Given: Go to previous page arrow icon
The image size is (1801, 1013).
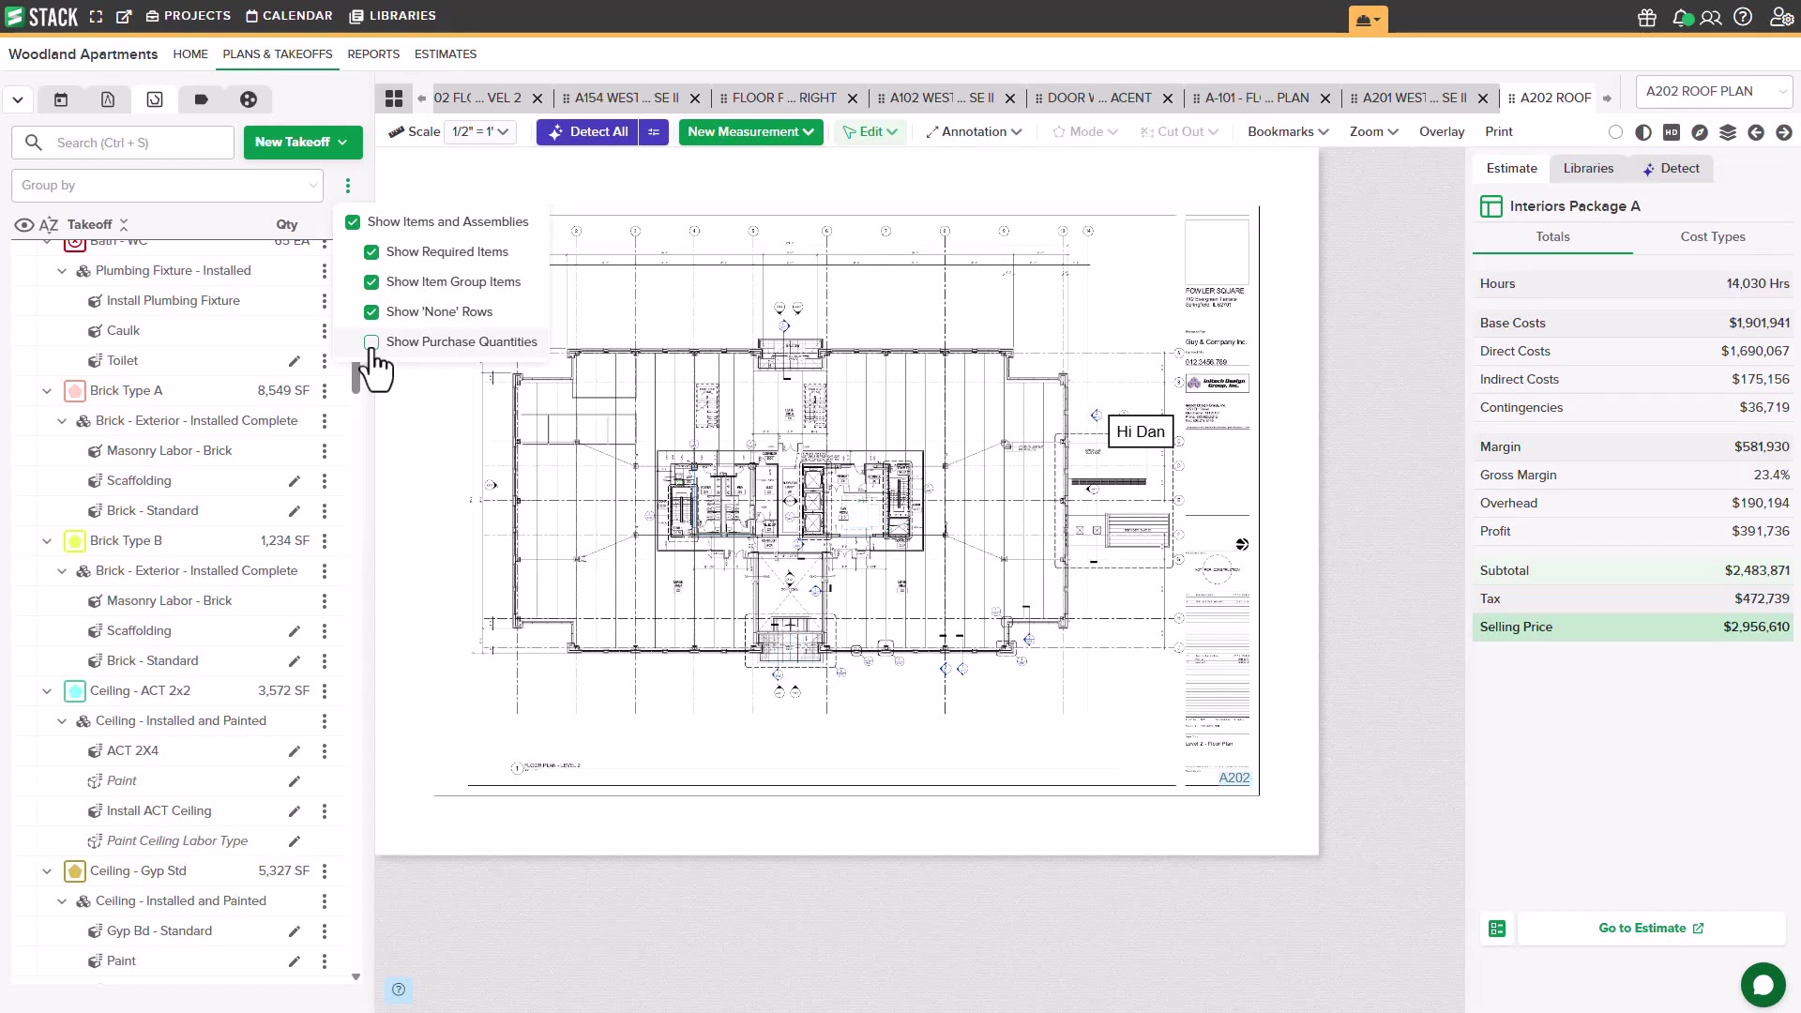Looking at the screenshot, I should pyautogui.click(x=1756, y=132).
